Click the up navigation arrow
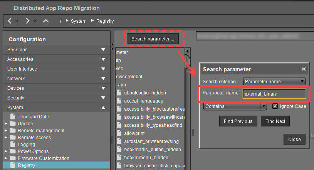Viewport: 314px width, 170px height. 45,21
